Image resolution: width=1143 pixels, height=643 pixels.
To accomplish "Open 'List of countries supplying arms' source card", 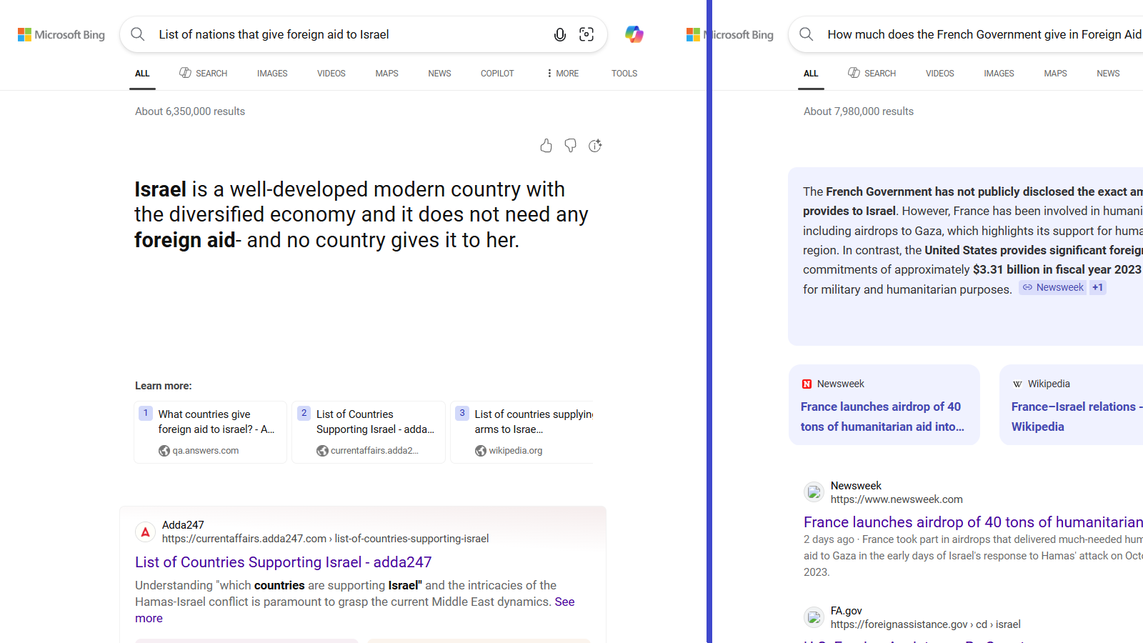I will pyautogui.click(x=522, y=432).
